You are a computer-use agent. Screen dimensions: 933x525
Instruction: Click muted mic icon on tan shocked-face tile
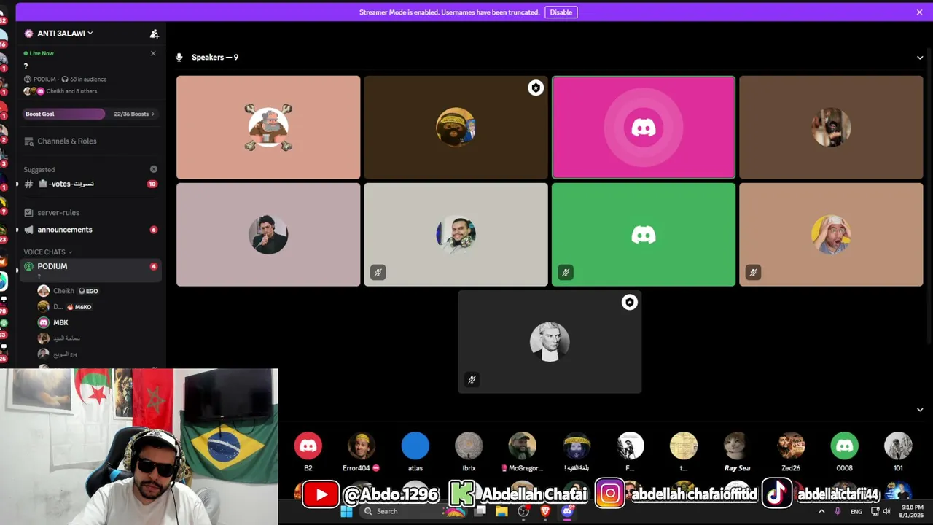(753, 273)
